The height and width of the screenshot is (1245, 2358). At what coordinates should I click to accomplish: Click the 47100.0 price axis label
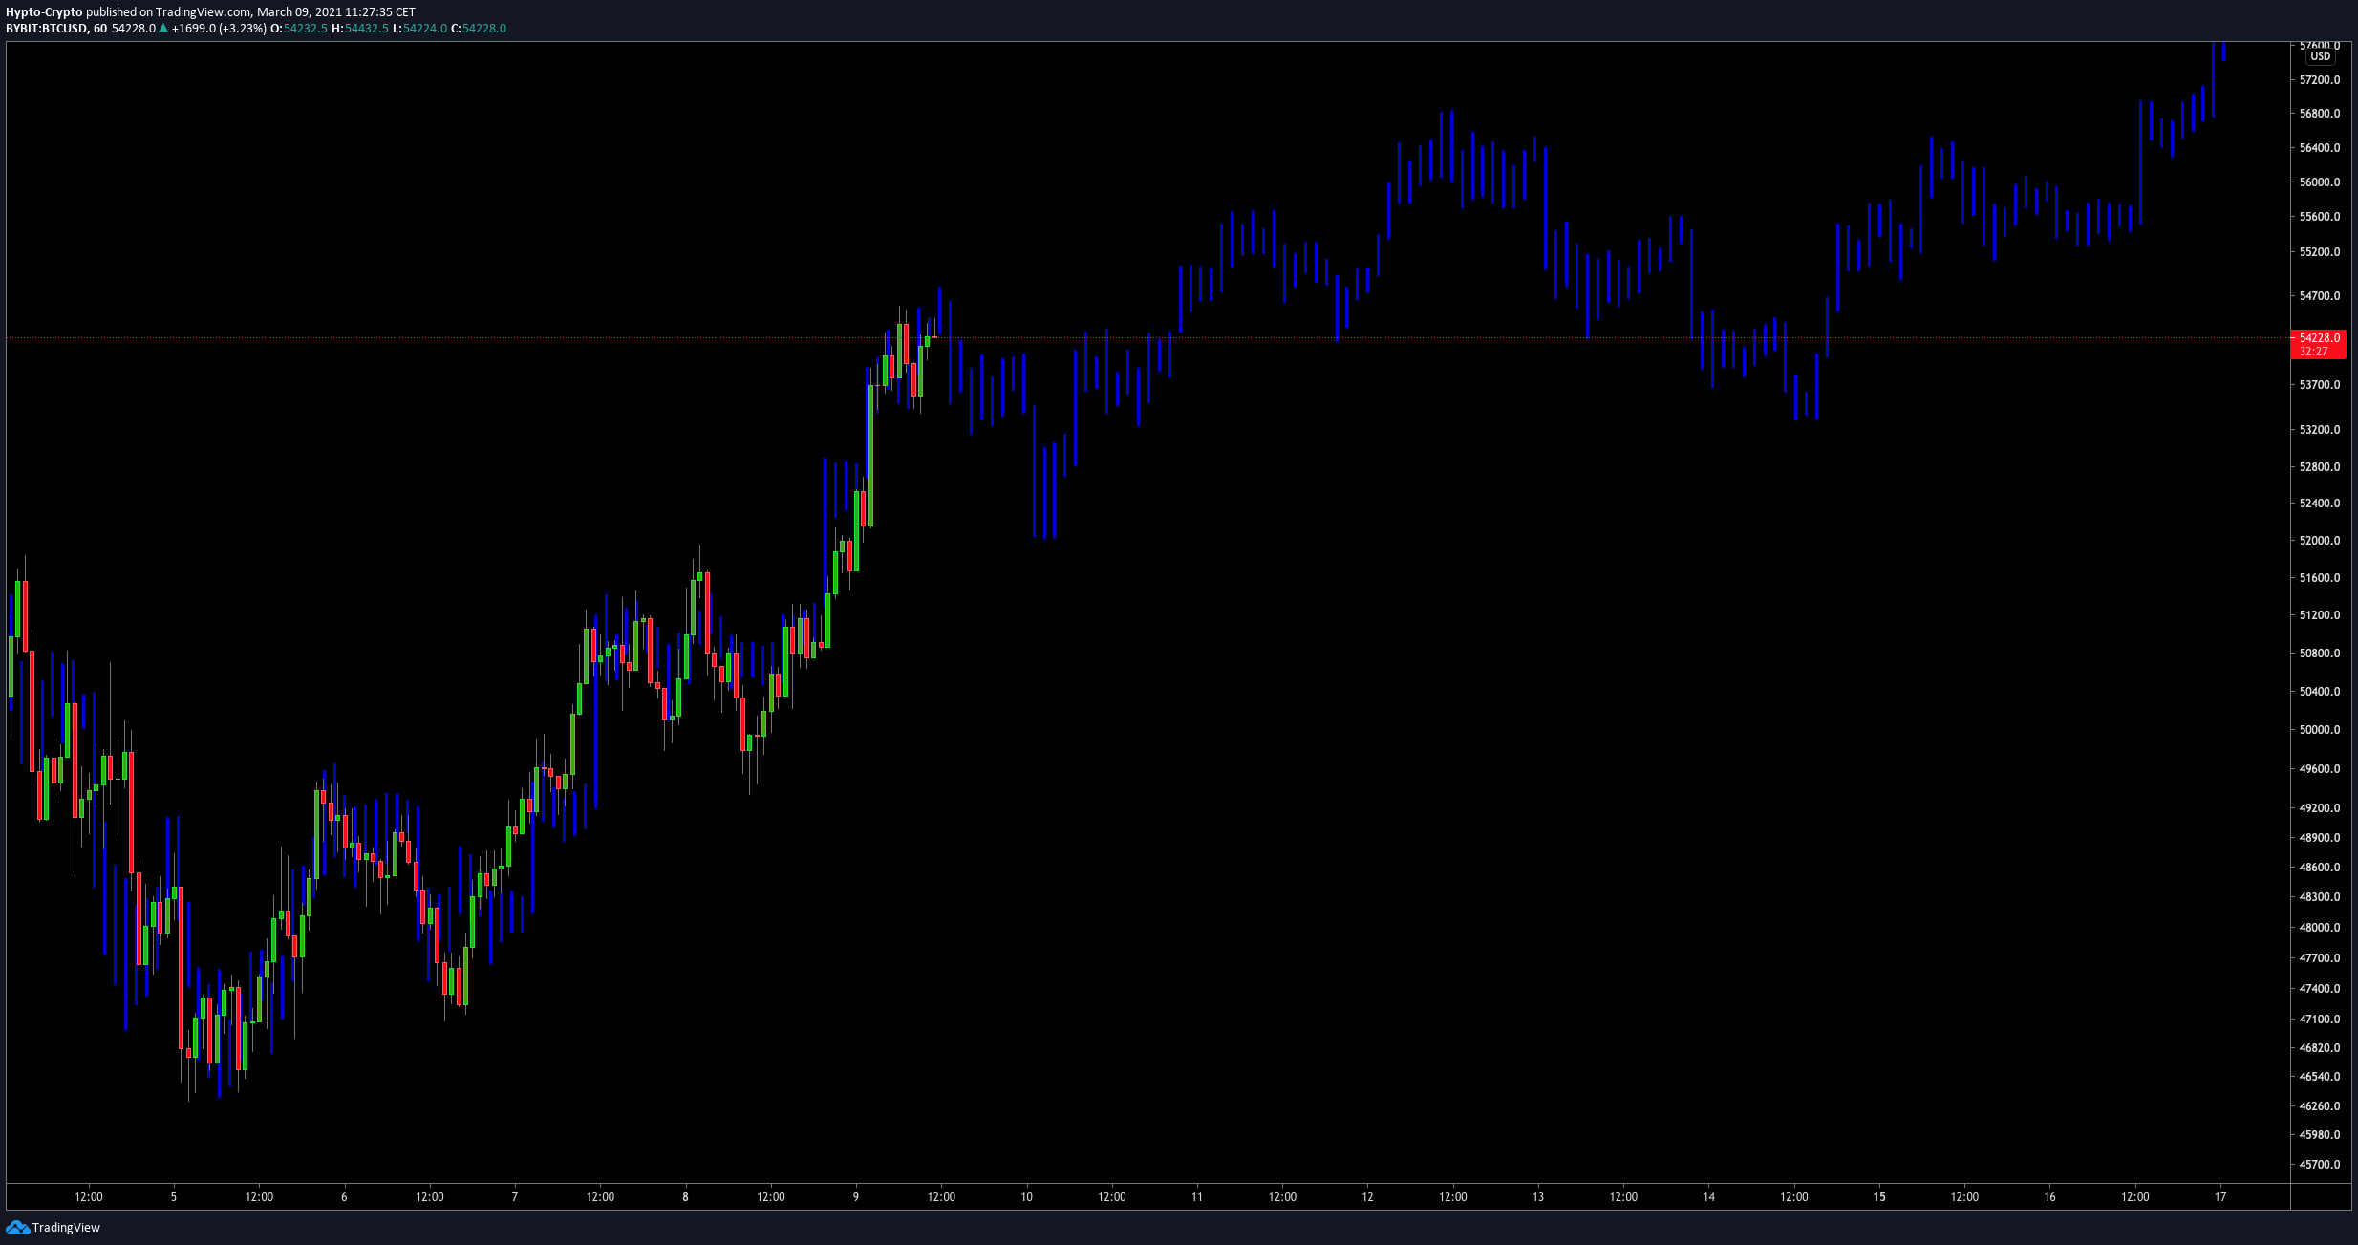[x=2320, y=1020]
